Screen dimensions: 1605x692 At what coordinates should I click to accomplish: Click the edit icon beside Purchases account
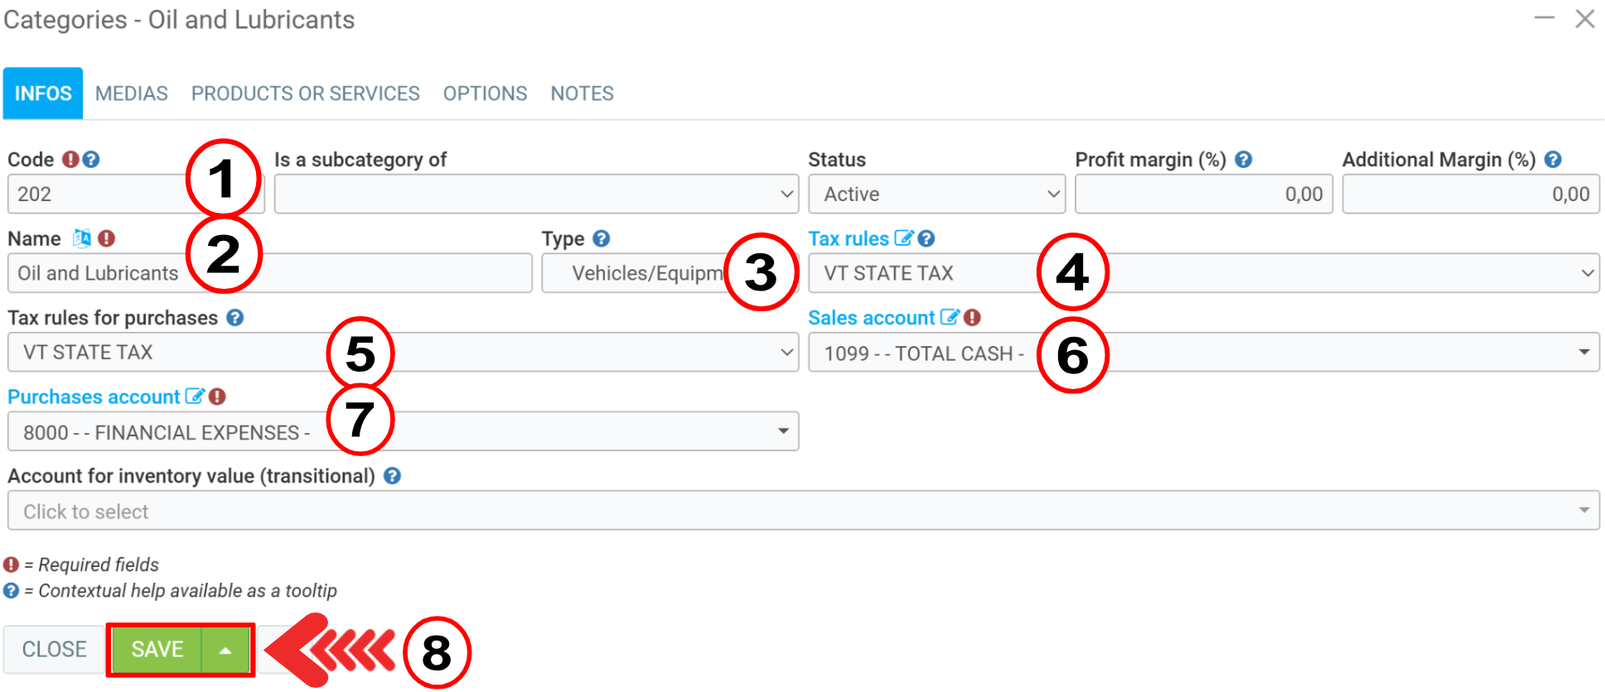coord(194,396)
